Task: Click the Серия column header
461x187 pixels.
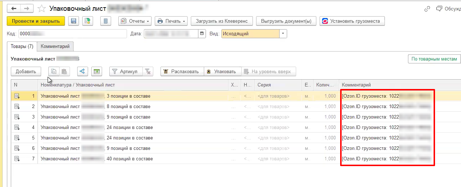Action: pyautogui.click(x=278, y=85)
